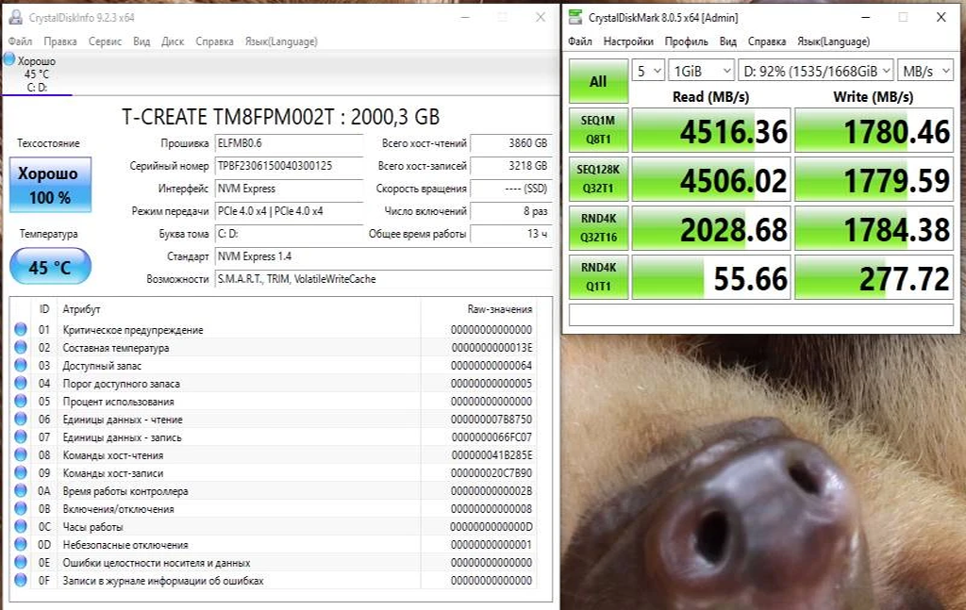This screenshot has width=966, height=610.
Task: Click the total host writes value 3218 GB
Action: (x=510, y=166)
